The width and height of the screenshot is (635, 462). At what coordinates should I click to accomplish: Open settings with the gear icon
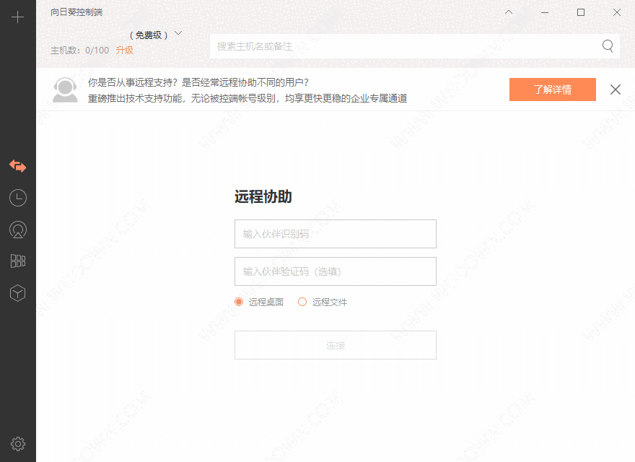click(17, 443)
